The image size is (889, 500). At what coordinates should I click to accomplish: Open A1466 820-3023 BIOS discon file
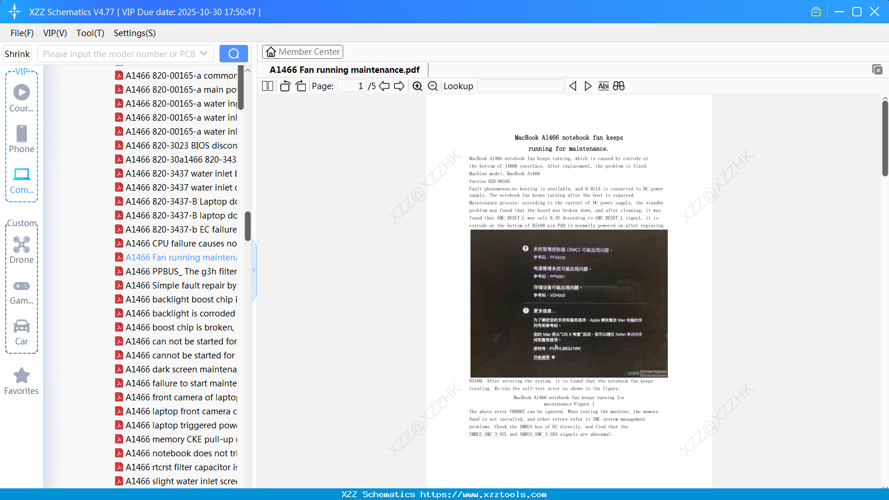[176, 146]
